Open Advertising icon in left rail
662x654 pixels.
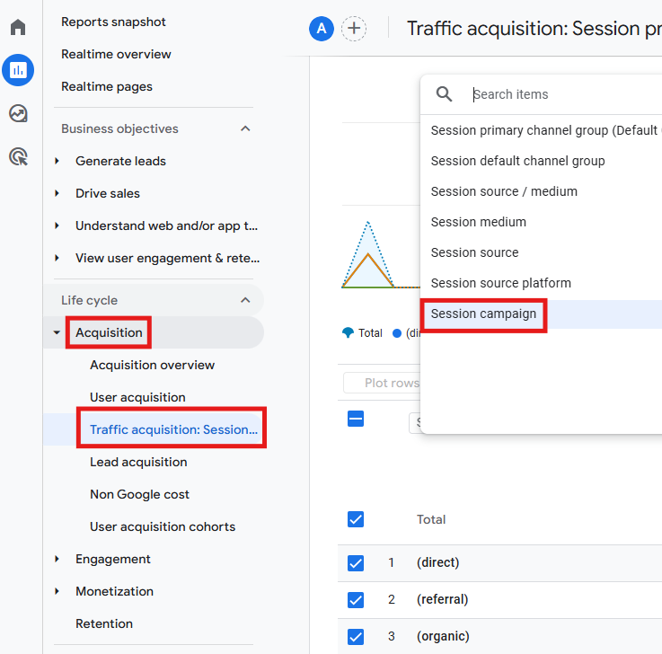[x=18, y=156]
